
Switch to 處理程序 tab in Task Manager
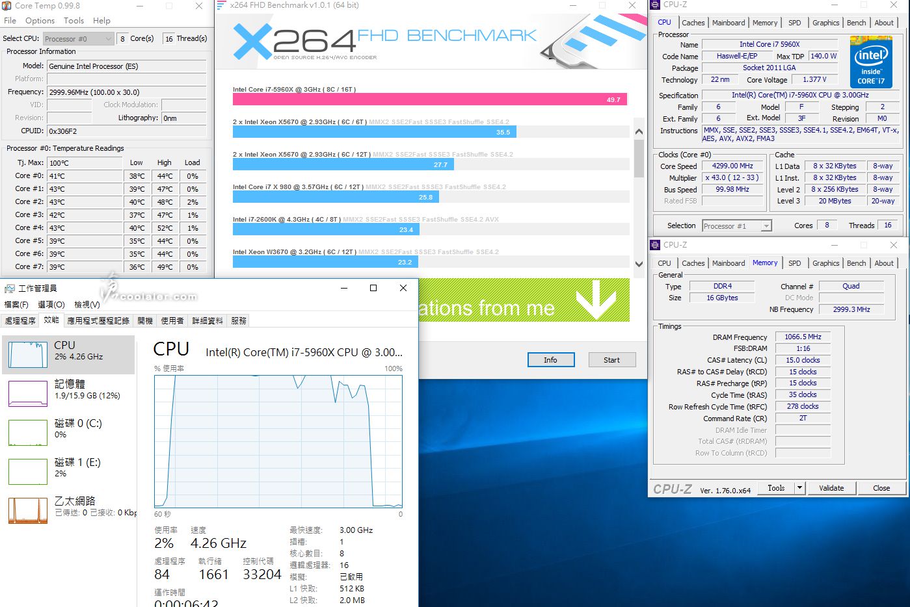(20, 320)
